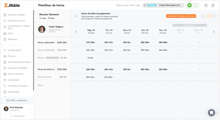Click the Dia de descanso bar
Viewport: 220px width, 120px height.
pyautogui.click(x=190, y=25)
